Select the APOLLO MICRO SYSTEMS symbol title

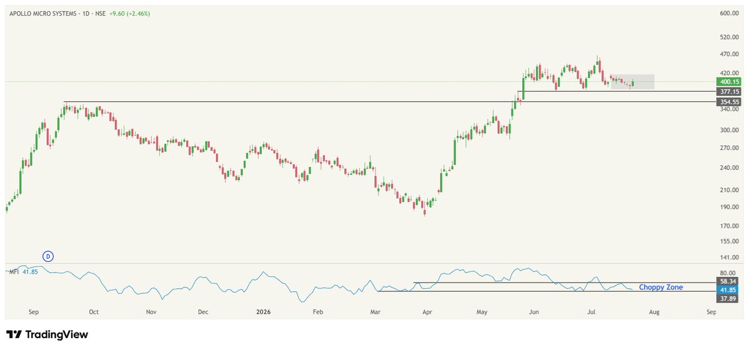(42, 14)
